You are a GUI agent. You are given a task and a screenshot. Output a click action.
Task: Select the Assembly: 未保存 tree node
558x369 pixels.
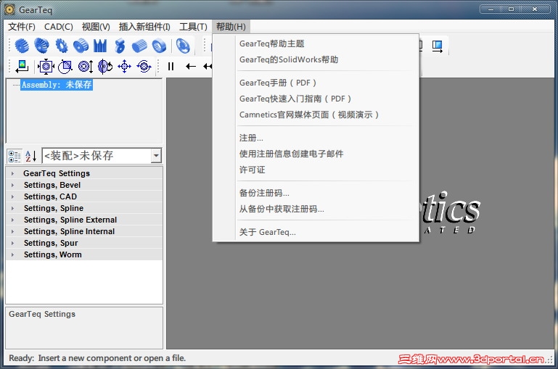(57, 85)
